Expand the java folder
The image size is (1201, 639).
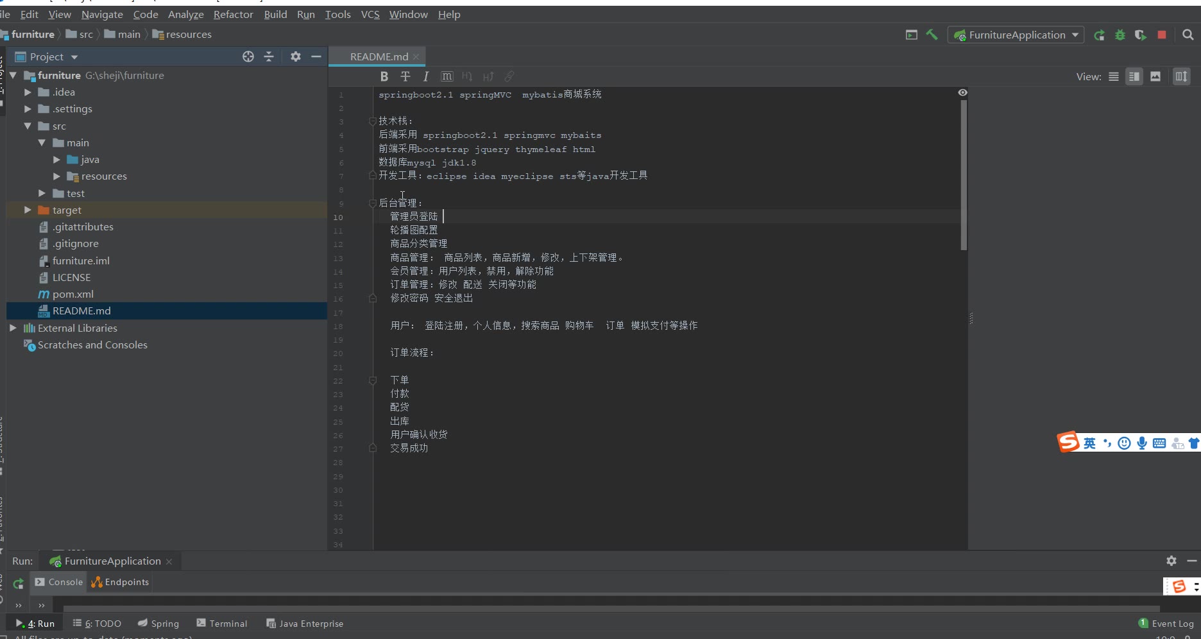point(56,159)
